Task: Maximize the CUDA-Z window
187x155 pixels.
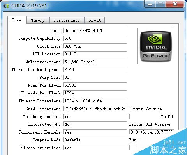Action: point(161,4)
